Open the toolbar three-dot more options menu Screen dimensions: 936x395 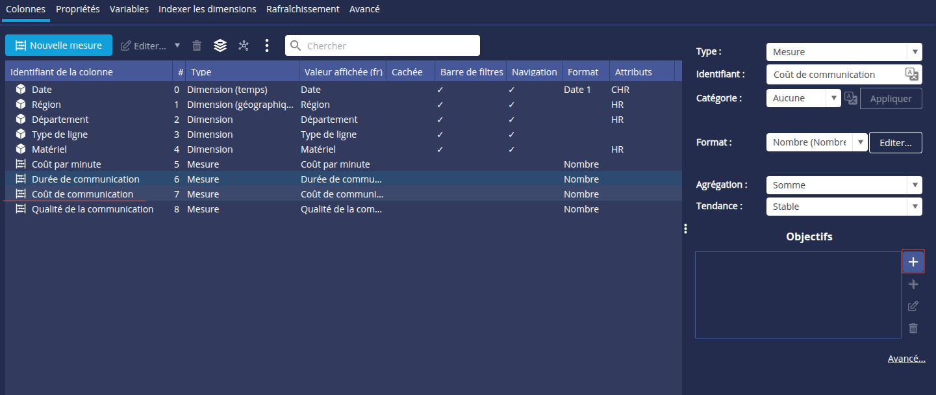click(x=267, y=45)
